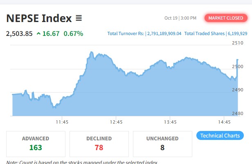Click the NEPSE Index heading

coord(38,18)
